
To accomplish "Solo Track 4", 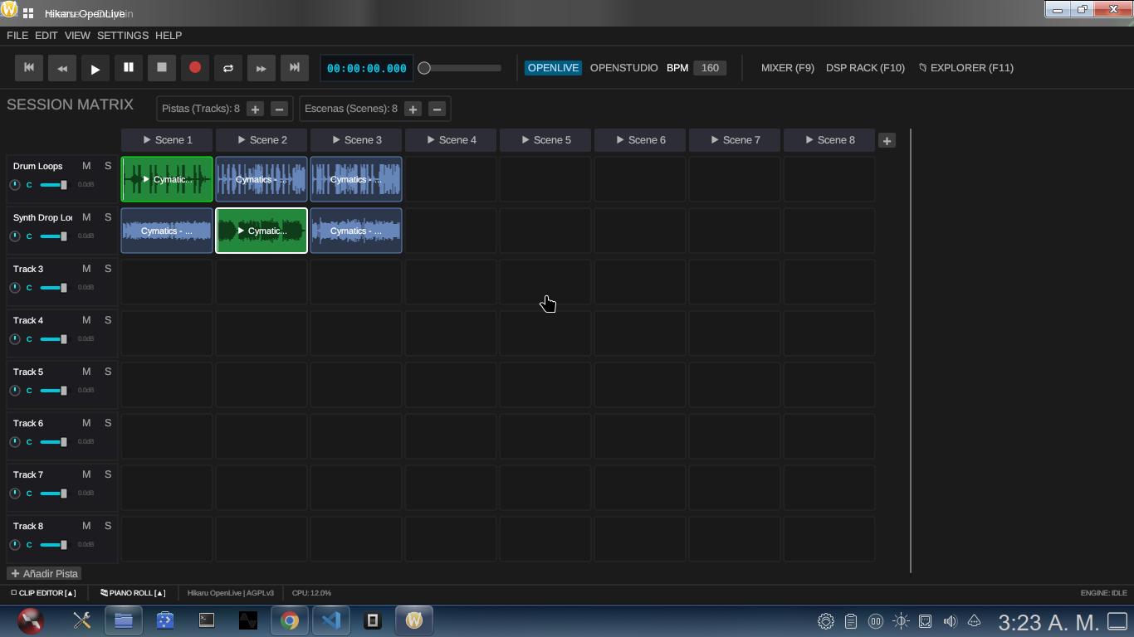I will coord(108,320).
